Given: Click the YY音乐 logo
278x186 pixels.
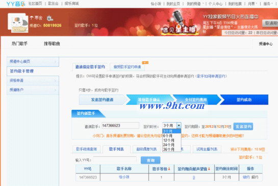Looking at the screenshot, I should pyautogui.click(x=16, y=4).
